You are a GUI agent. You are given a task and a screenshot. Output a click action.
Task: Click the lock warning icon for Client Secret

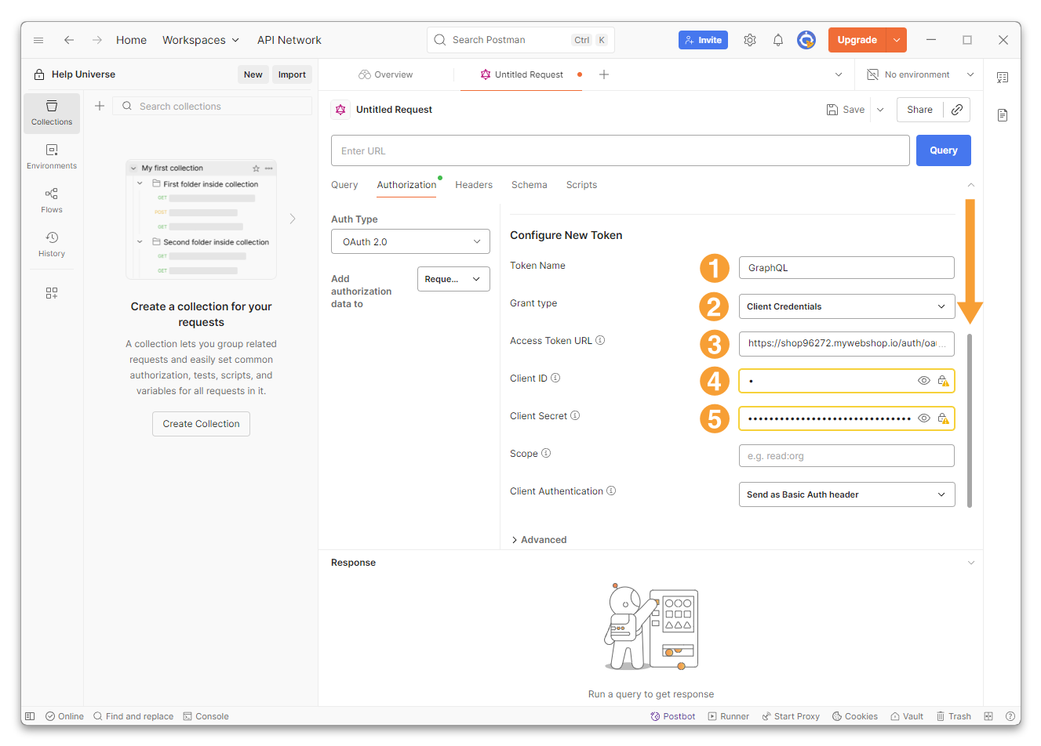click(943, 418)
